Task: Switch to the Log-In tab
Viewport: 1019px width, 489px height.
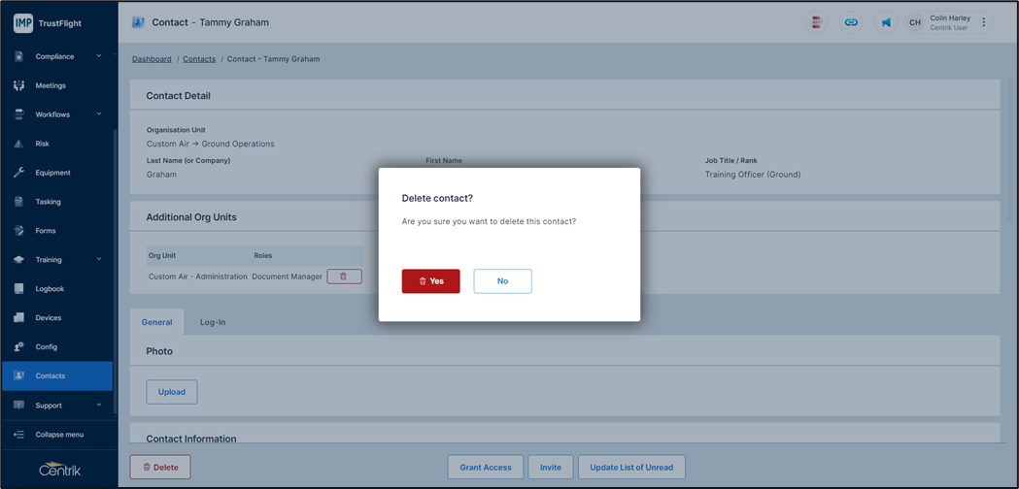Action: [x=213, y=322]
